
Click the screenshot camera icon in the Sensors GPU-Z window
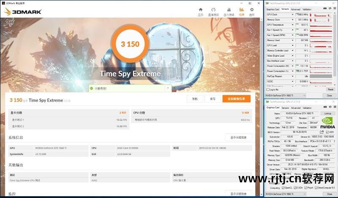click(325, 8)
